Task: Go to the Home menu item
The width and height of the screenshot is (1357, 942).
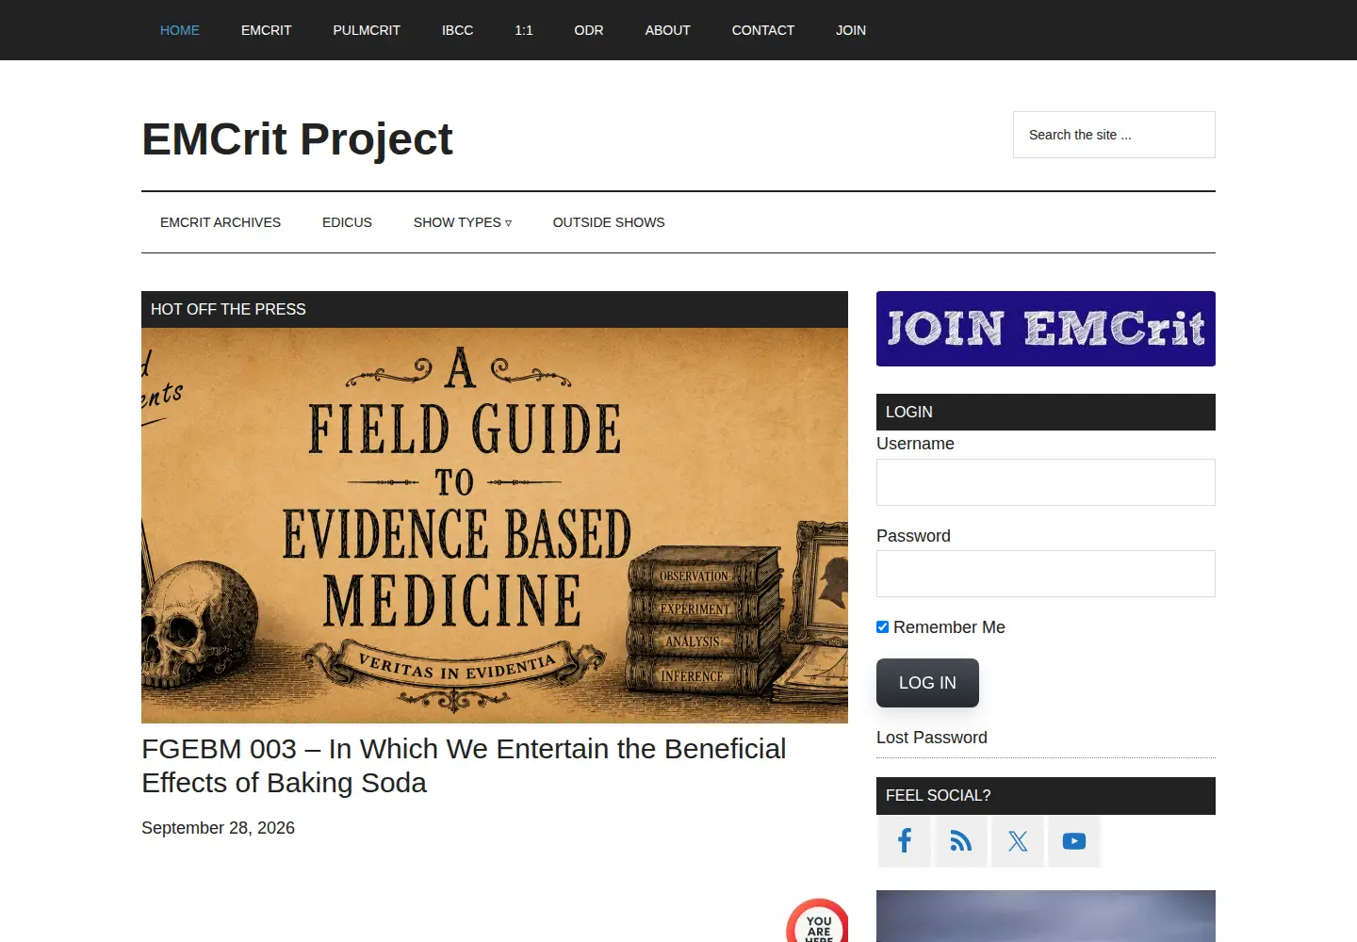Action: point(180,30)
